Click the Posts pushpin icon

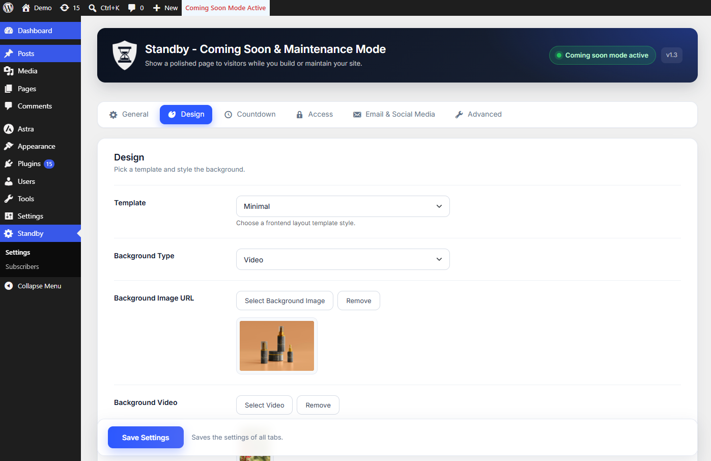(9, 53)
